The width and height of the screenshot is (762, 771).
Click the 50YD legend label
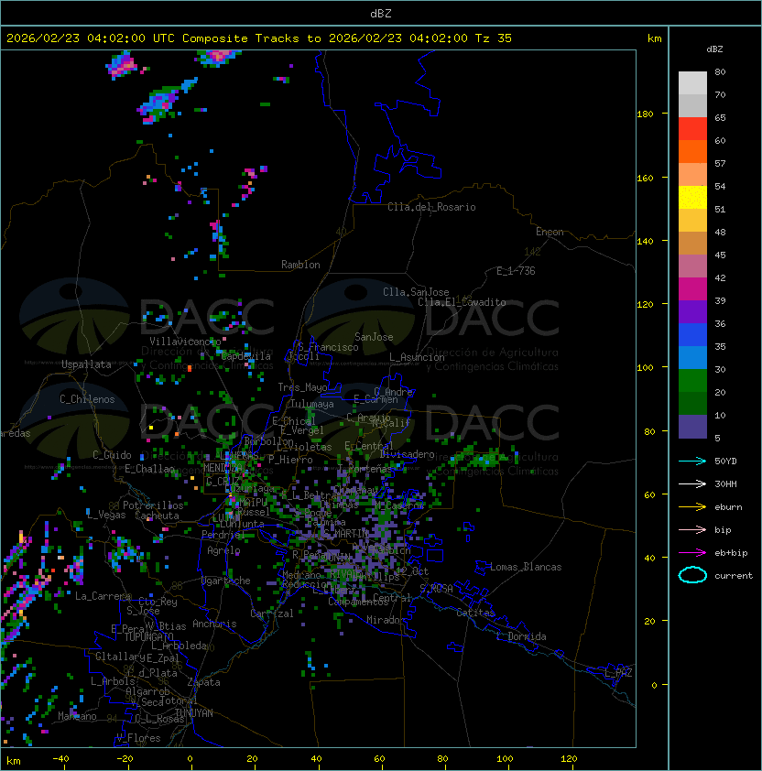(x=725, y=461)
